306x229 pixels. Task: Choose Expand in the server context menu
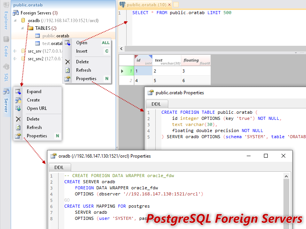(x=37, y=92)
